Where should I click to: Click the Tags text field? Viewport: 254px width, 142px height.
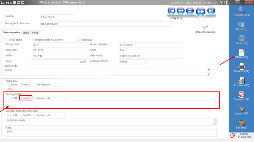pyautogui.click(x=111, y=133)
